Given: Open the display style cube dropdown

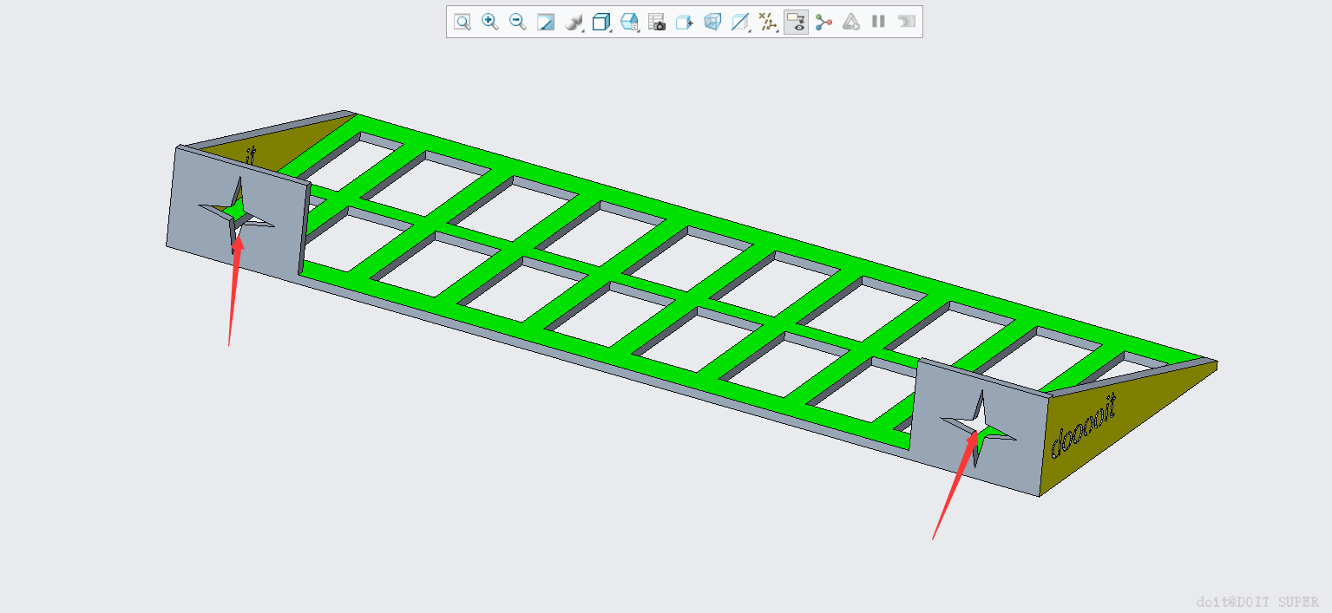Looking at the screenshot, I should pyautogui.click(x=601, y=22).
